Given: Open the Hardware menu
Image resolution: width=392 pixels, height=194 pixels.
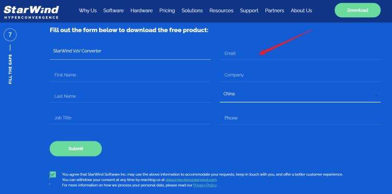Looking at the screenshot, I should coord(142,10).
